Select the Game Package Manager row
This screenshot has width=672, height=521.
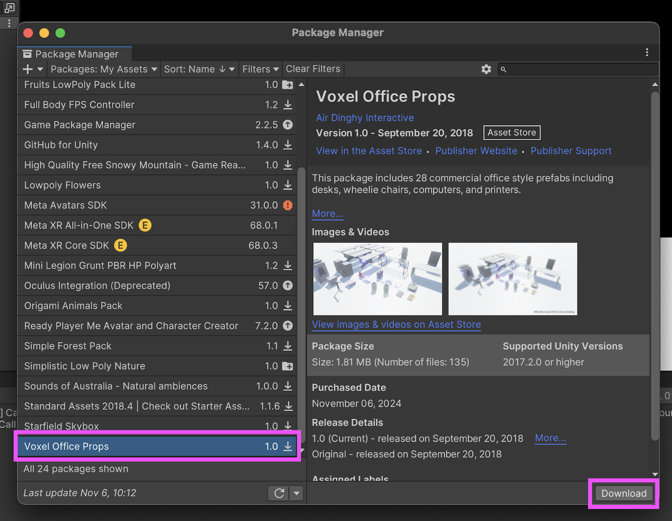click(x=157, y=125)
